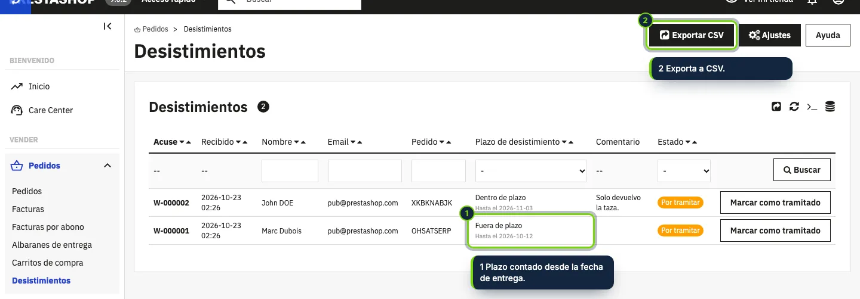Click the Acuse column up sort arrow

[x=189, y=142]
